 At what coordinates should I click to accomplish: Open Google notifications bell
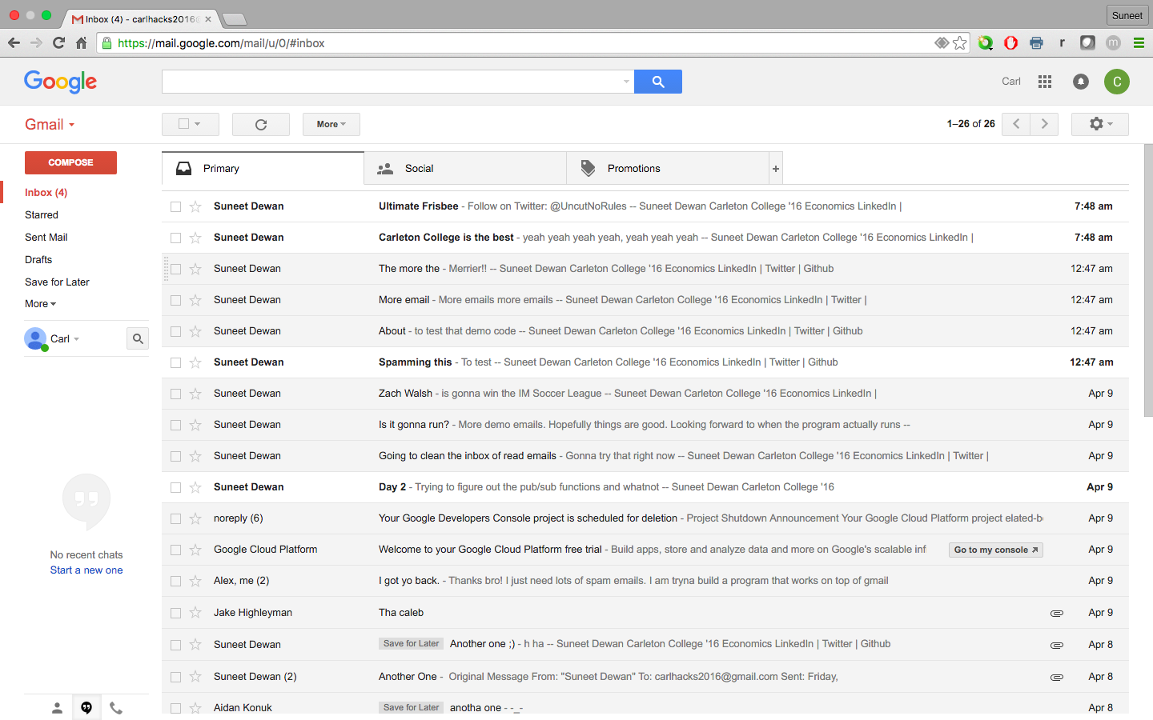(x=1081, y=82)
